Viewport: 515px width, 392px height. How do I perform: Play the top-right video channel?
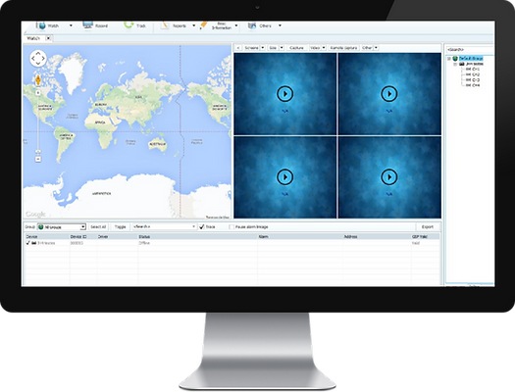coord(389,94)
